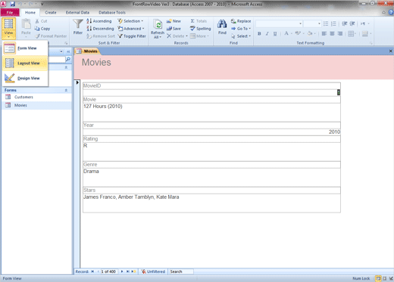Open the gridlines button
Screen dimensions: 394x282
point(352,33)
